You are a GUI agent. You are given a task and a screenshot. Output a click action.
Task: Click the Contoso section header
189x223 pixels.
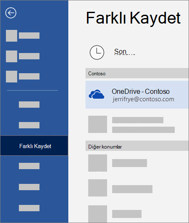point(137,73)
